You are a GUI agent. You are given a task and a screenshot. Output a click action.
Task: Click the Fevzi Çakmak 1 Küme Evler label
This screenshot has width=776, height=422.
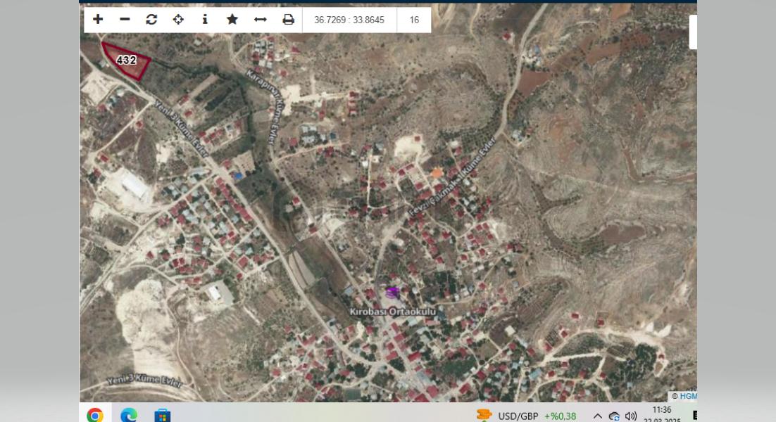pyautogui.click(x=452, y=177)
